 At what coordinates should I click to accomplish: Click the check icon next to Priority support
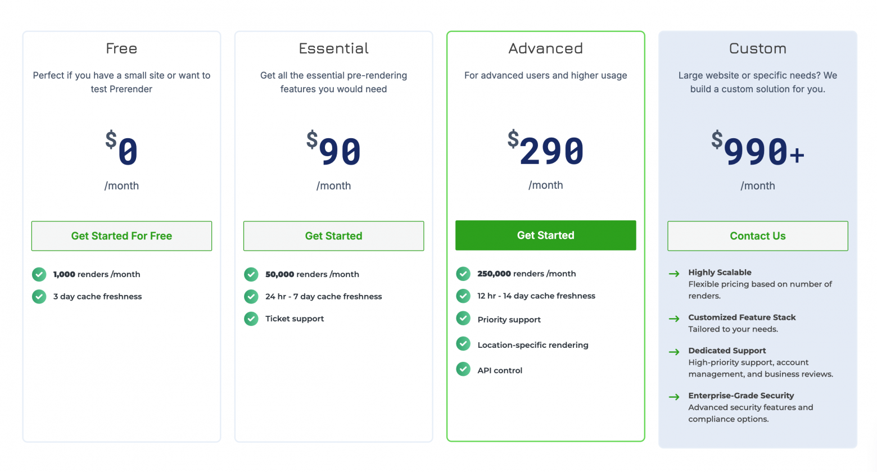click(x=463, y=319)
